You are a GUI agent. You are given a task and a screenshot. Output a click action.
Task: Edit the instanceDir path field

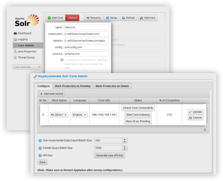[x=86, y=34]
